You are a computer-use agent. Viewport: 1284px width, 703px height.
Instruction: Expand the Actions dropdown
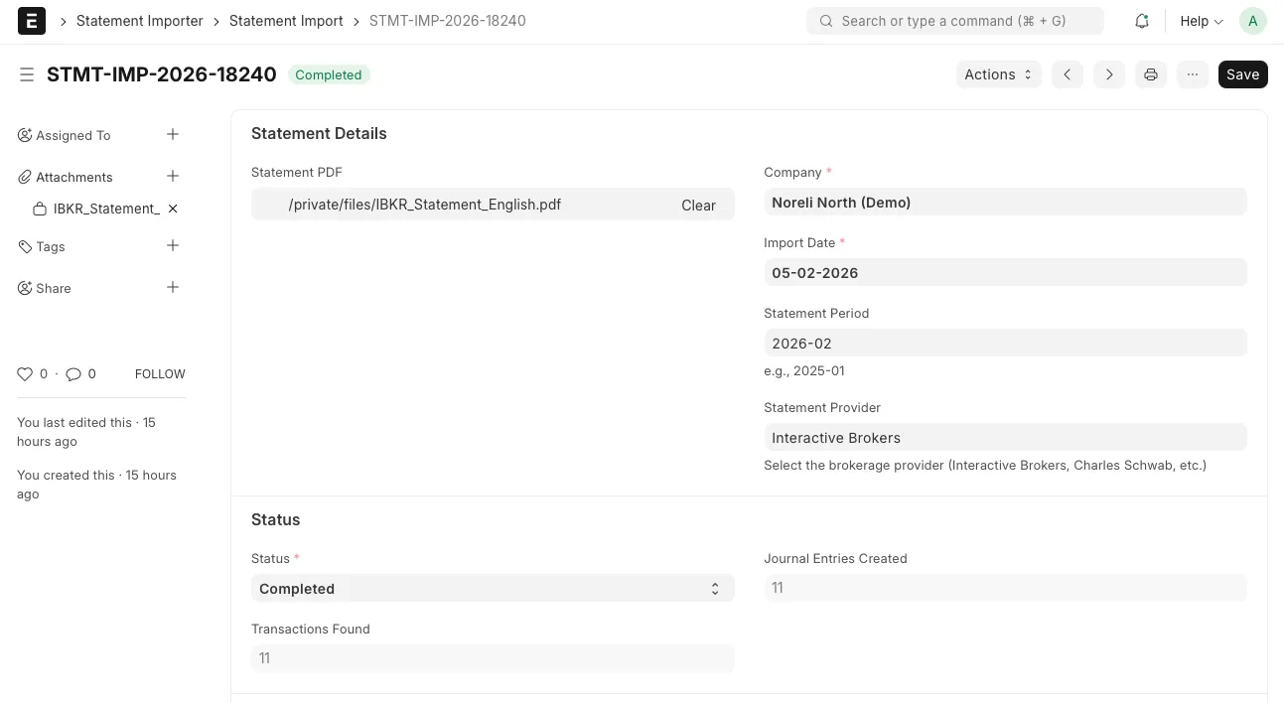point(998,74)
